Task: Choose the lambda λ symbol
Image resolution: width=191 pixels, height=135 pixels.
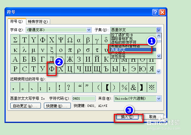Action: click(x=24, y=50)
